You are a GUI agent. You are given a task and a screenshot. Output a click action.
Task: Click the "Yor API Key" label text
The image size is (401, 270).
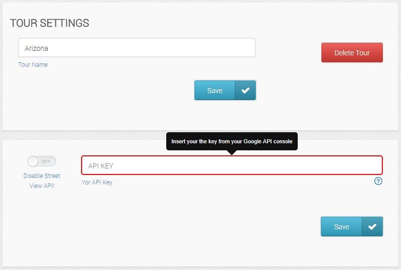click(x=97, y=183)
